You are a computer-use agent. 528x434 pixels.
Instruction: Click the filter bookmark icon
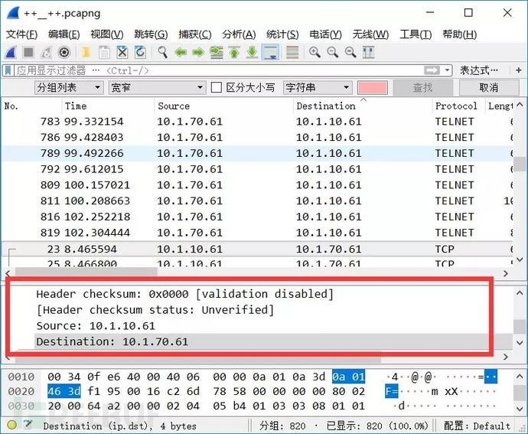point(8,70)
